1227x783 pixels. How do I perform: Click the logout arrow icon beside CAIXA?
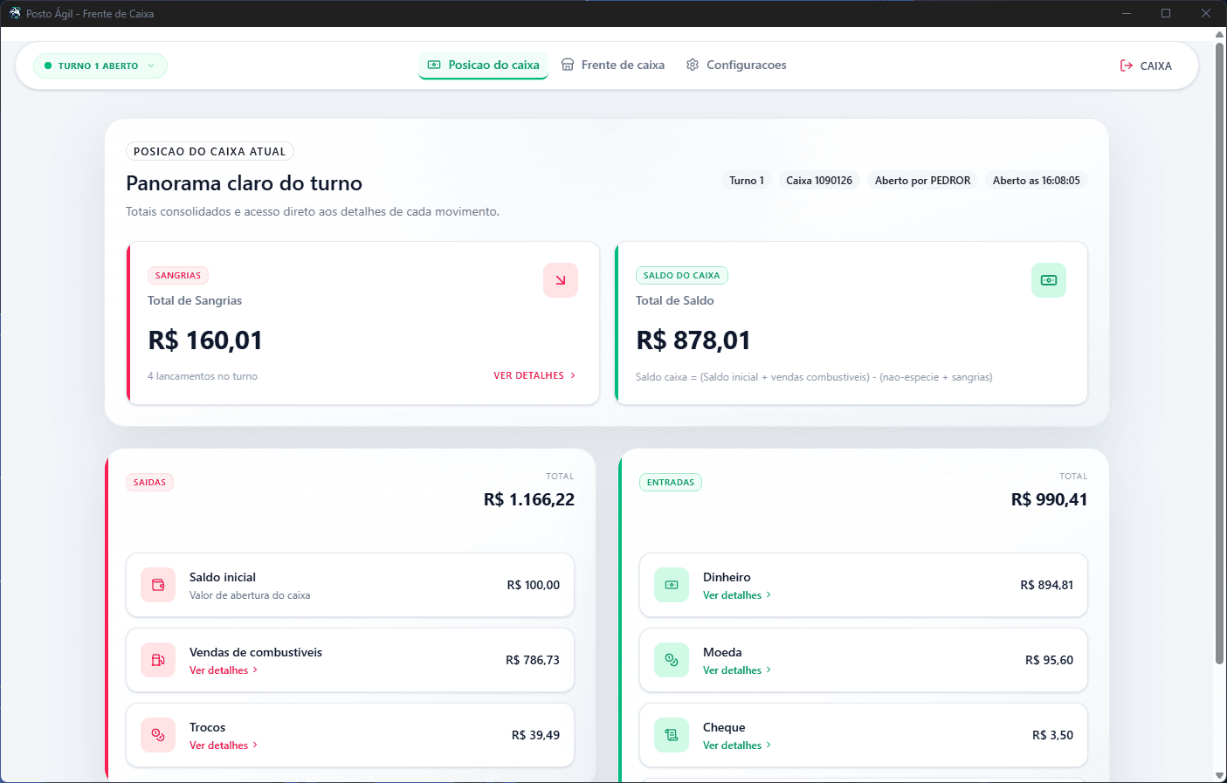[1123, 65]
